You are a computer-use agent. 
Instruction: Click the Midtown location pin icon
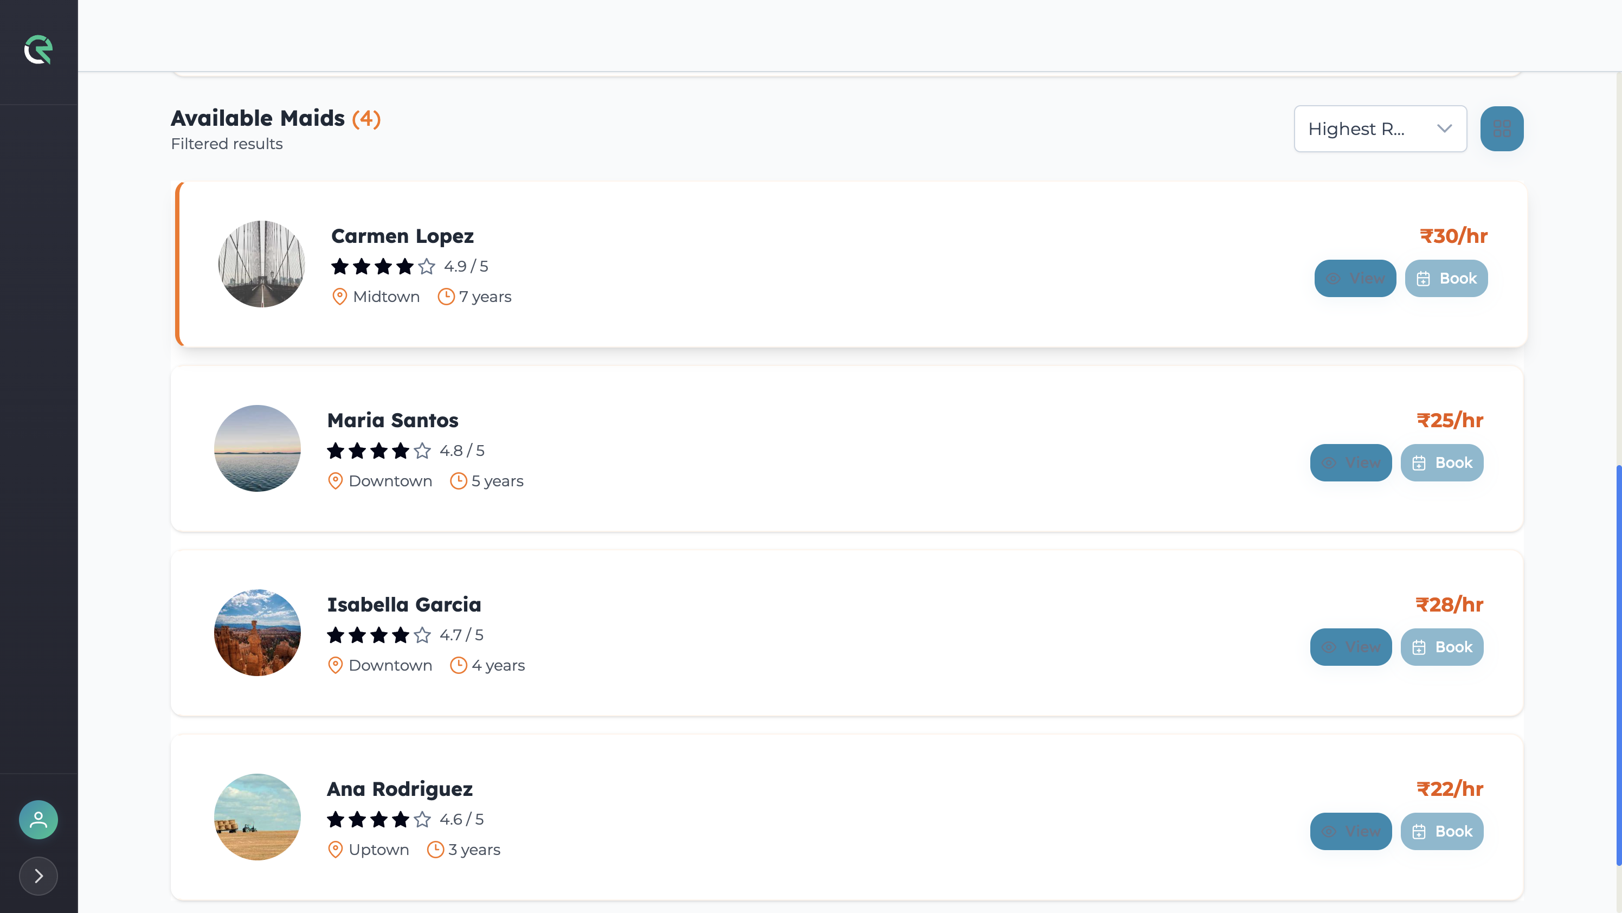(339, 297)
